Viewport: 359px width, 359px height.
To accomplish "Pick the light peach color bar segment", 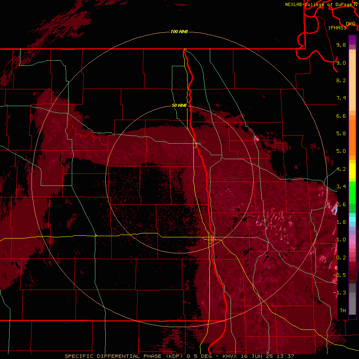I will click(352, 82).
